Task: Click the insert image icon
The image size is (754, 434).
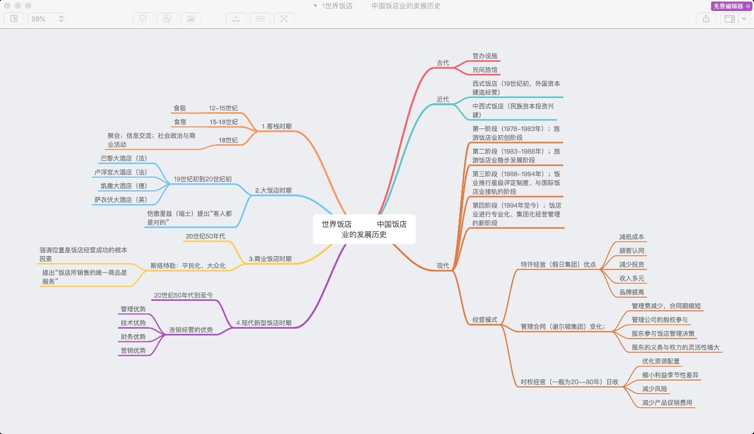Action: click(x=191, y=19)
